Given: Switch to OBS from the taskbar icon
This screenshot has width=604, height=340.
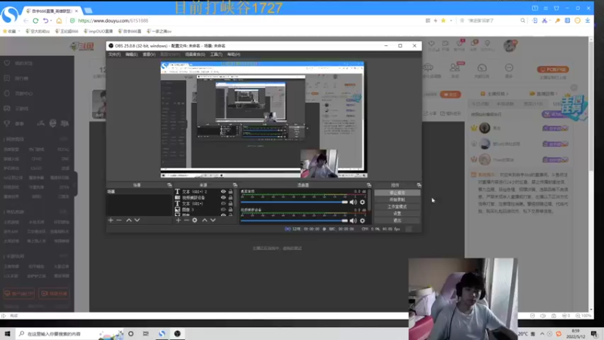Looking at the screenshot, I should (x=177, y=334).
